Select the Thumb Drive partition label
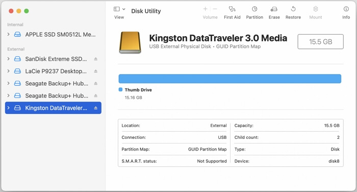 pyautogui.click(x=138, y=90)
